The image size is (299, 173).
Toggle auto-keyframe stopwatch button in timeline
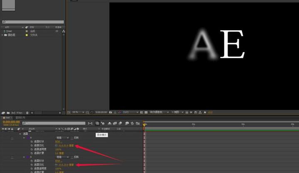pos(132,124)
